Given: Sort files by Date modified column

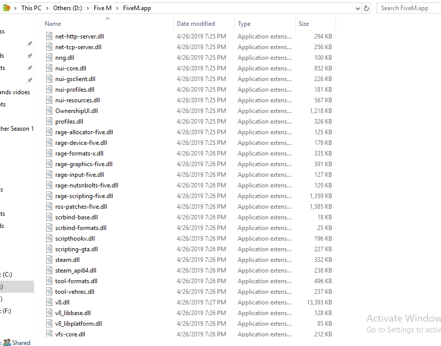Looking at the screenshot, I should [x=196, y=24].
